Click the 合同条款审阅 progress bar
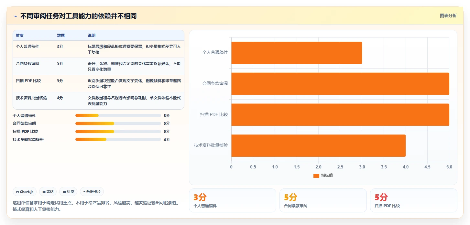The image size is (470, 225). coord(118,123)
